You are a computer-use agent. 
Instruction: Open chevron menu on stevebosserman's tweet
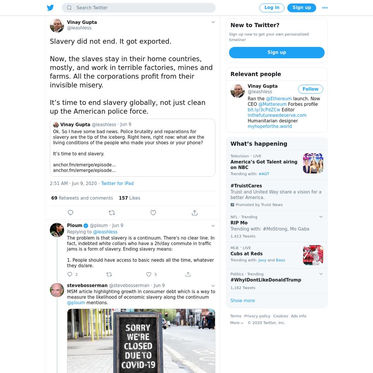coord(213,286)
